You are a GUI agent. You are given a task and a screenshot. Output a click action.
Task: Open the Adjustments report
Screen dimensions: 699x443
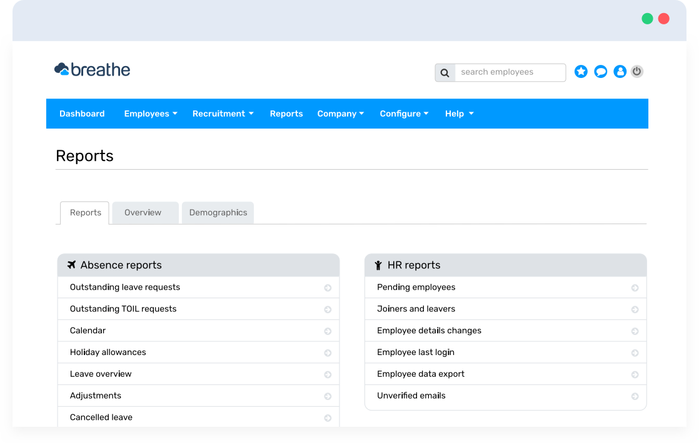[x=198, y=396]
